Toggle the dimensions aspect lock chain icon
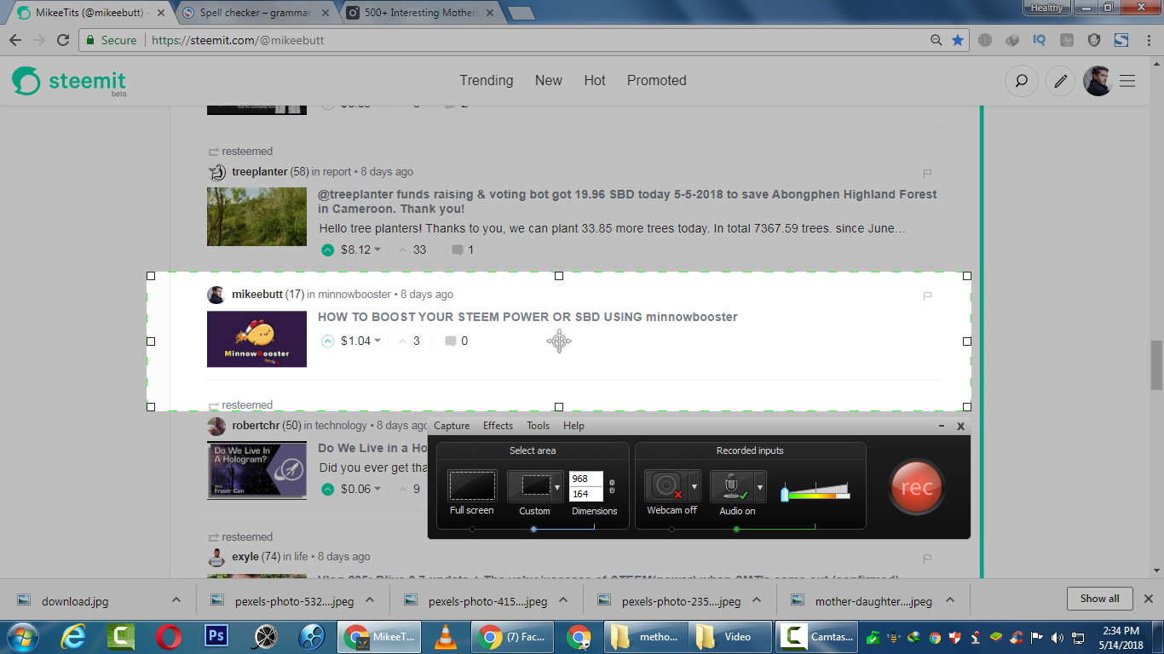Image resolution: width=1164 pixels, height=654 pixels. pyautogui.click(x=612, y=486)
